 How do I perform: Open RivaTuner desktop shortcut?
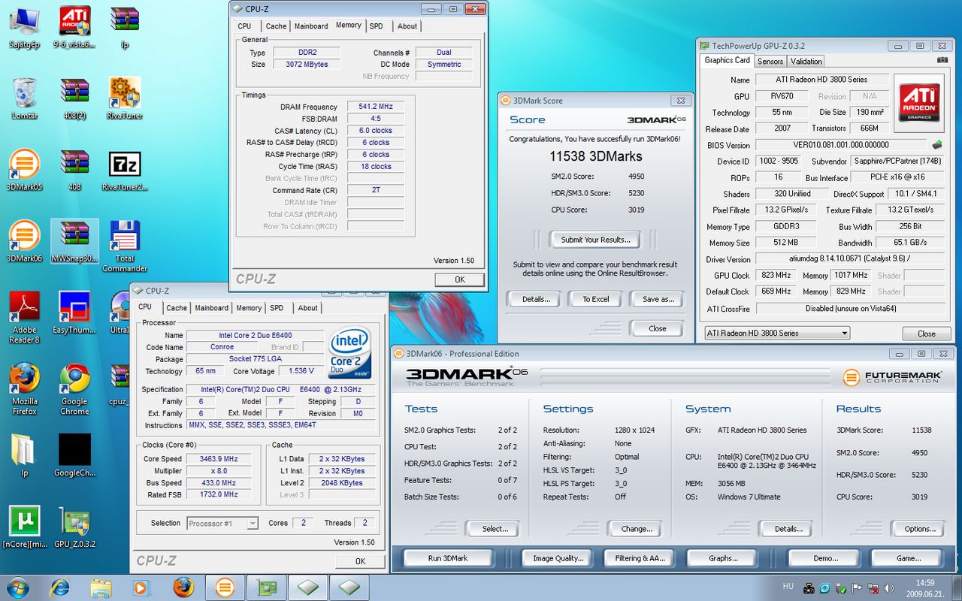(x=125, y=93)
